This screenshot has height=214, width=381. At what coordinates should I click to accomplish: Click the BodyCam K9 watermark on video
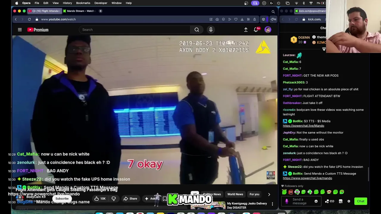point(271,175)
